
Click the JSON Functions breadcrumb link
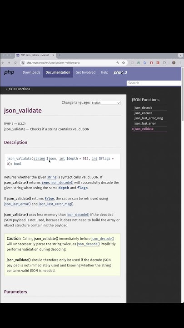[x=20, y=89]
